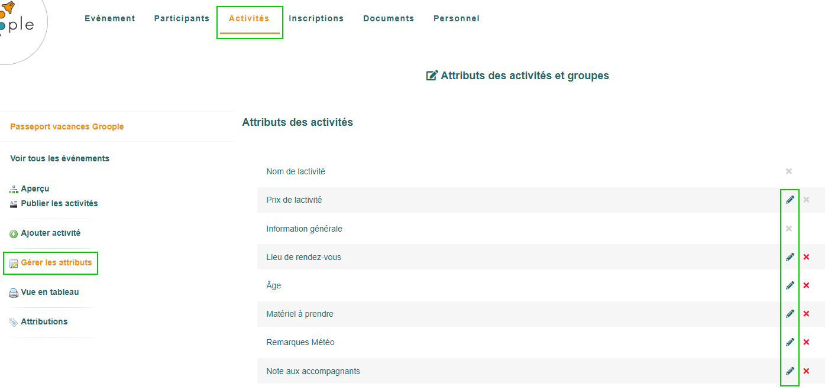This screenshot has width=825, height=390.
Task: Click the Attributs des activités section heading
Action: (x=297, y=122)
